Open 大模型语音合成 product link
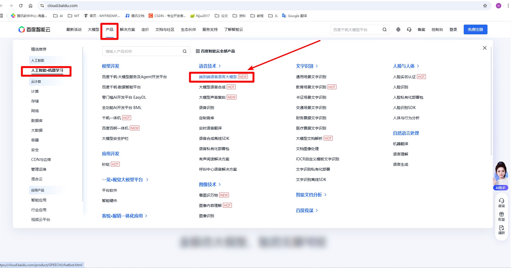Screen dimensions: 511x268 [x=212, y=87]
